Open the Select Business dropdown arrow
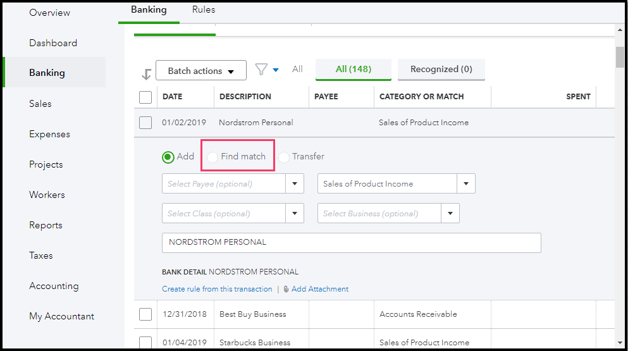 pos(450,214)
